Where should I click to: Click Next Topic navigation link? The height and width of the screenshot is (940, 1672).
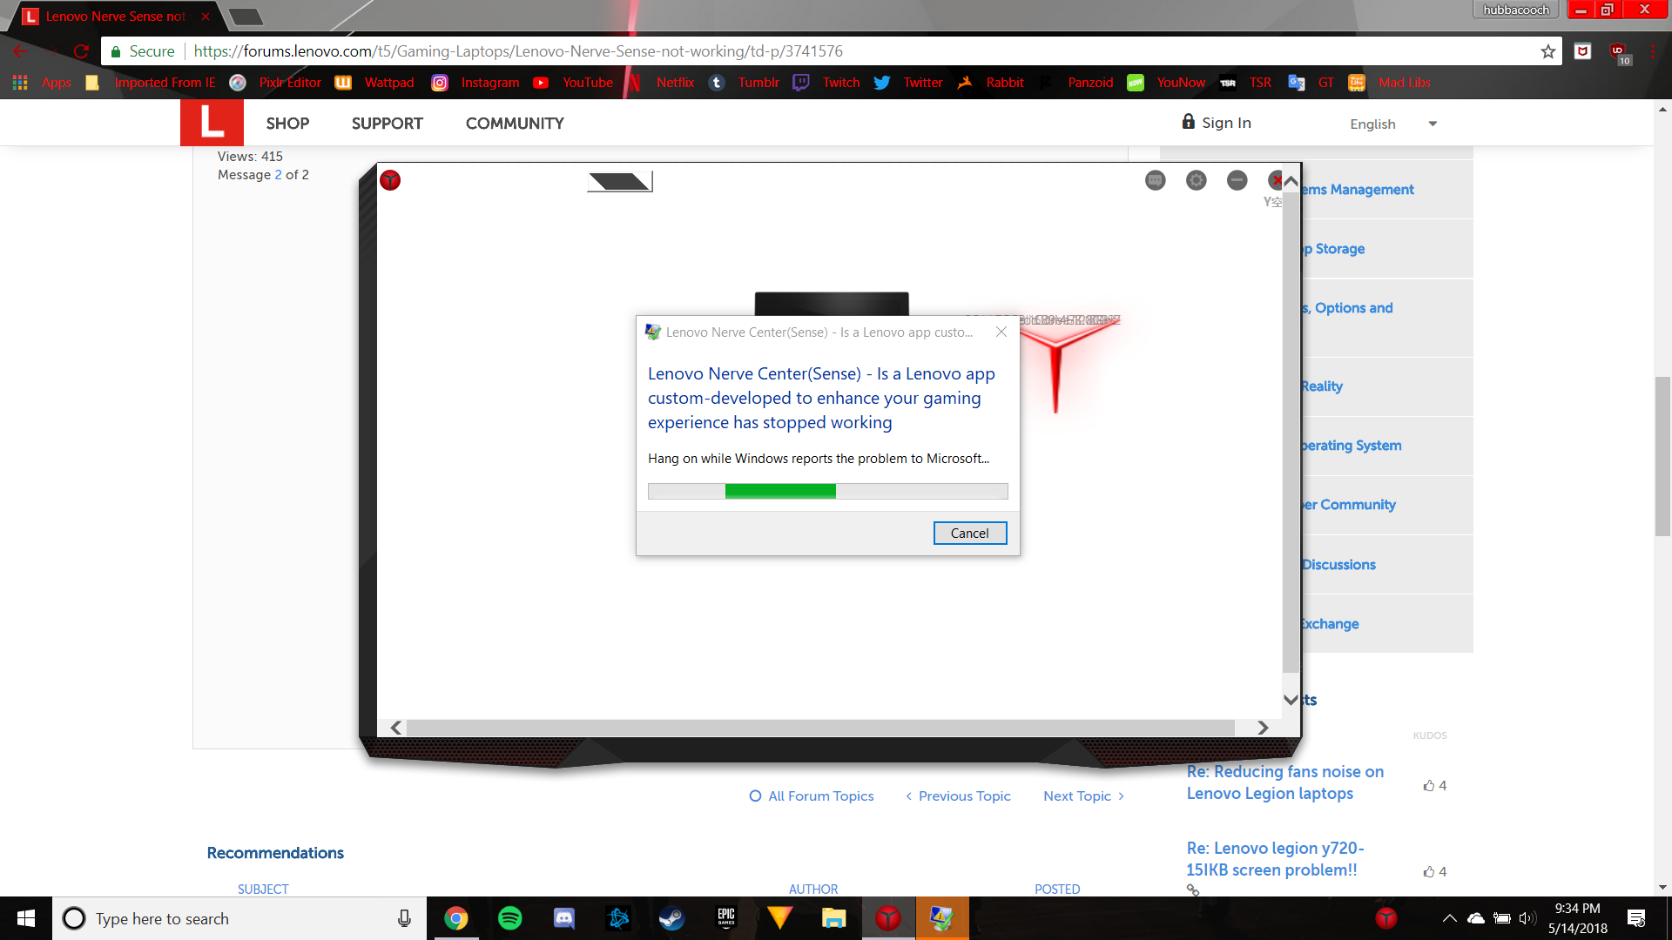tap(1083, 796)
